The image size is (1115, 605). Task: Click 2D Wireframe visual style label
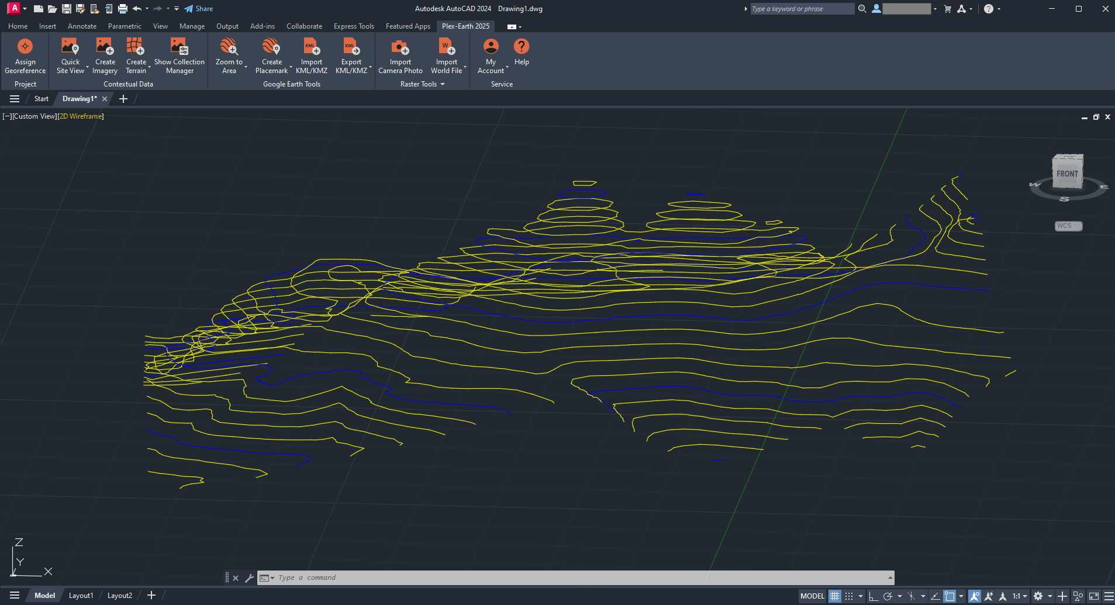81,116
